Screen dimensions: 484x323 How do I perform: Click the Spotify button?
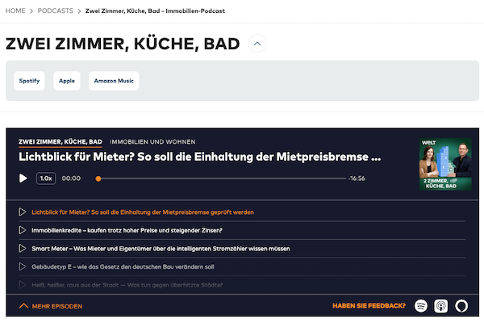30,81
